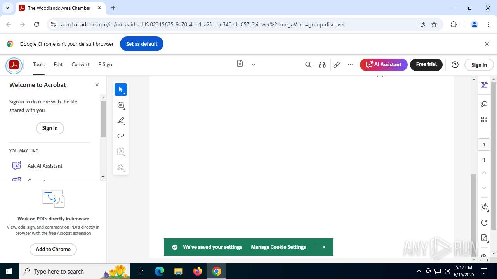This screenshot has width=497, height=279.
Task: Open the Chrome profile icon
Action: pos(474,24)
